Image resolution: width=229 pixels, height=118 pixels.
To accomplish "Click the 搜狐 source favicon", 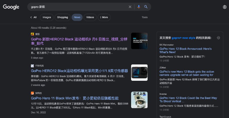I will coord(32,34).
